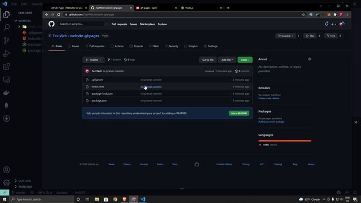Screen dimensions: 361x203
Task: Switch to the Settings repository tab
Action: (210, 46)
